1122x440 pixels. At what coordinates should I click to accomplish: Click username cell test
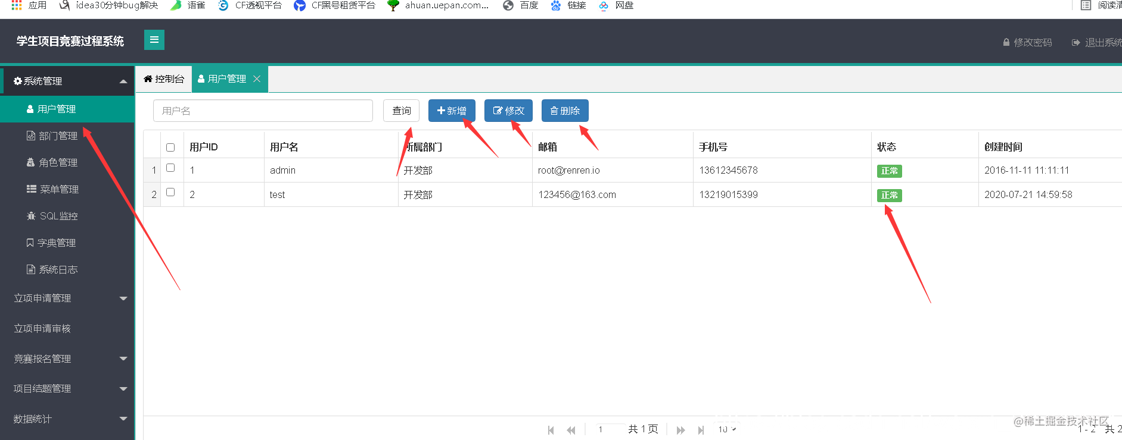tap(277, 195)
